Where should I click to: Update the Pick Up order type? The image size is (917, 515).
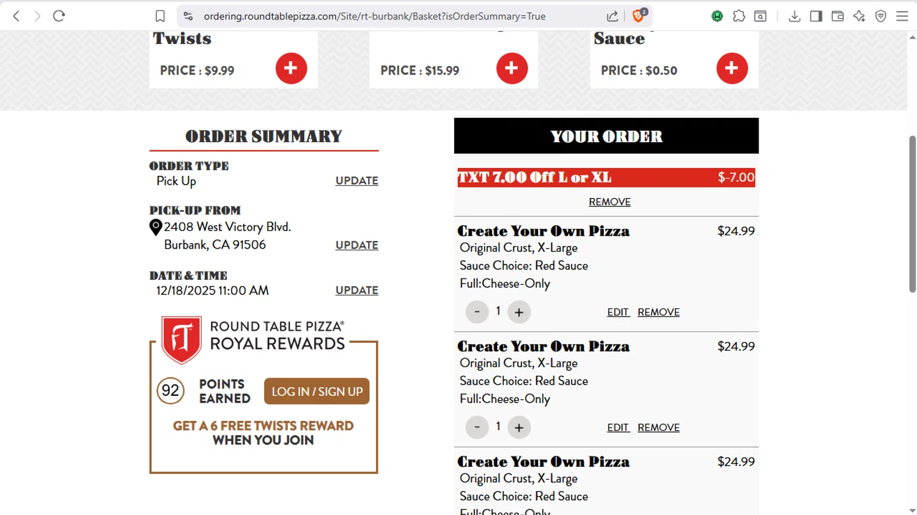[x=356, y=181]
